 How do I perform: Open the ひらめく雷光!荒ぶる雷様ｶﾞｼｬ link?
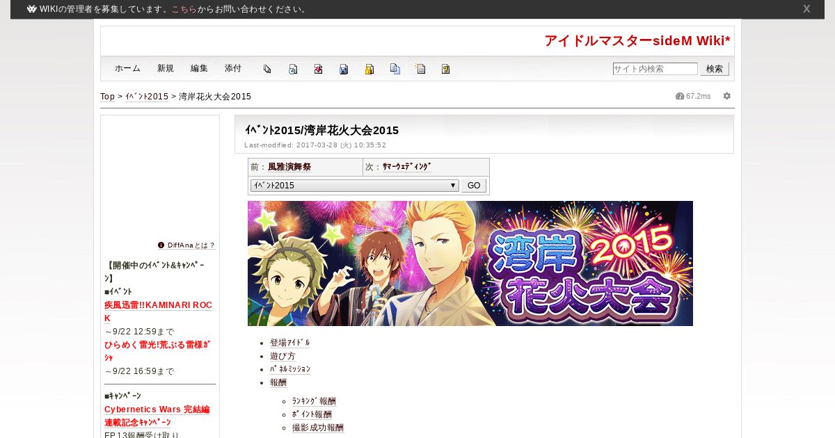pyautogui.click(x=157, y=350)
